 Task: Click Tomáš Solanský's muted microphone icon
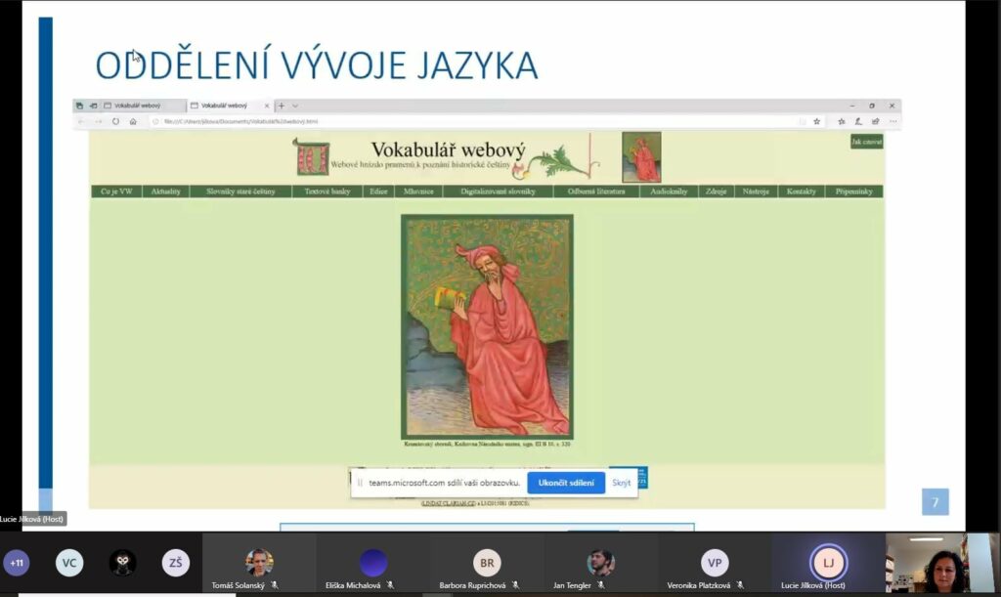pyautogui.click(x=275, y=585)
